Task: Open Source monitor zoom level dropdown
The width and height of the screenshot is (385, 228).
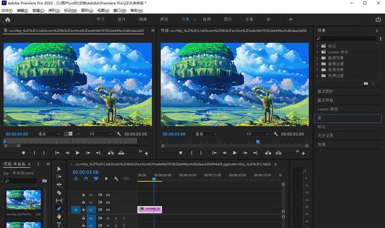Action: [49, 134]
